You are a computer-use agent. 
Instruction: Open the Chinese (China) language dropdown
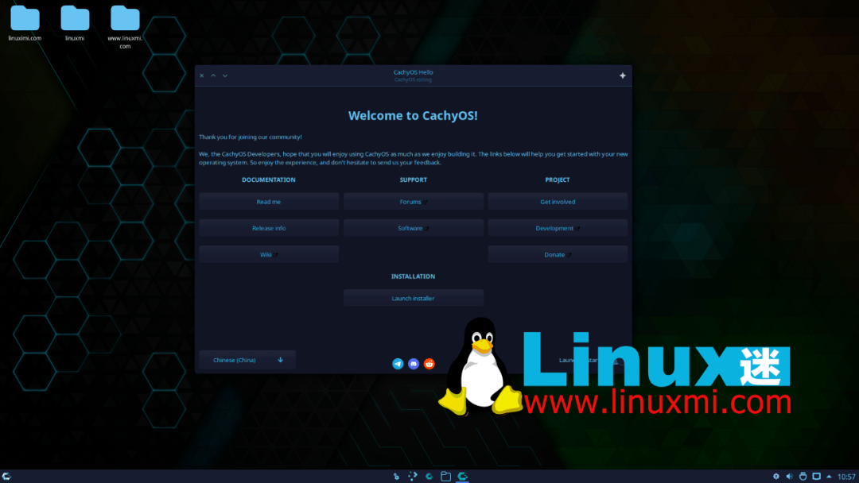[247, 359]
